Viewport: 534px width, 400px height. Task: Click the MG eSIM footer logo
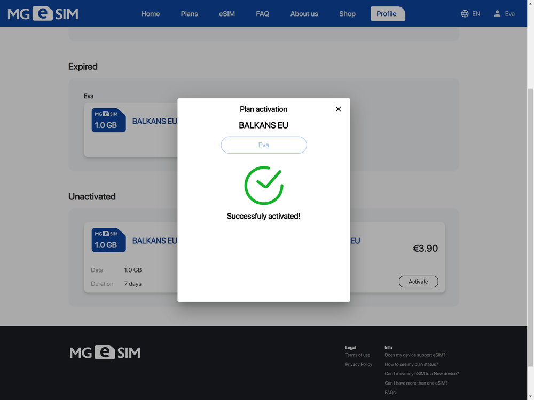tap(105, 353)
